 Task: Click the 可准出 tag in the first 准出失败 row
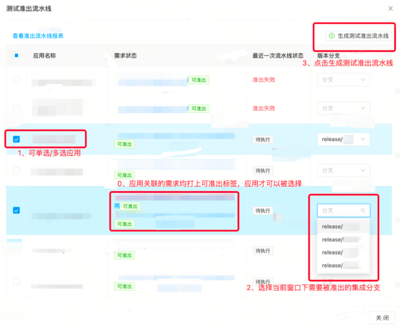point(199,80)
